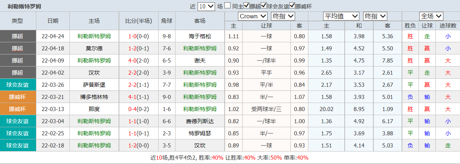Click the corner count 9-0

click(167, 97)
